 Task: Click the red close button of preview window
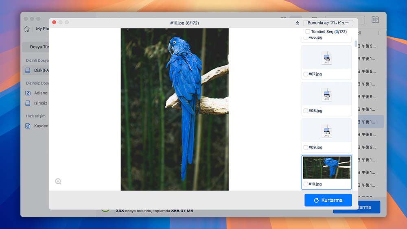(54, 22)
